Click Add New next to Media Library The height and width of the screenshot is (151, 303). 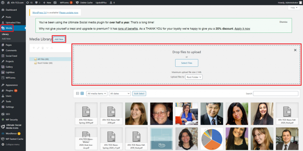click(x=59, y=39)
